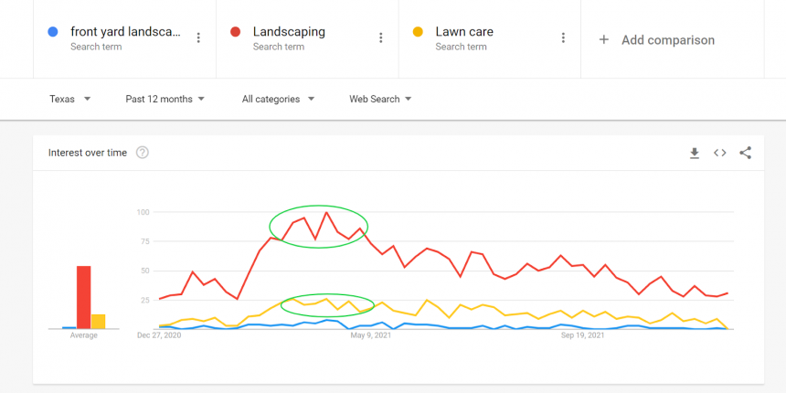Edit the front yard landscaping term
786x393 pixels.
(x=125, y=32)
